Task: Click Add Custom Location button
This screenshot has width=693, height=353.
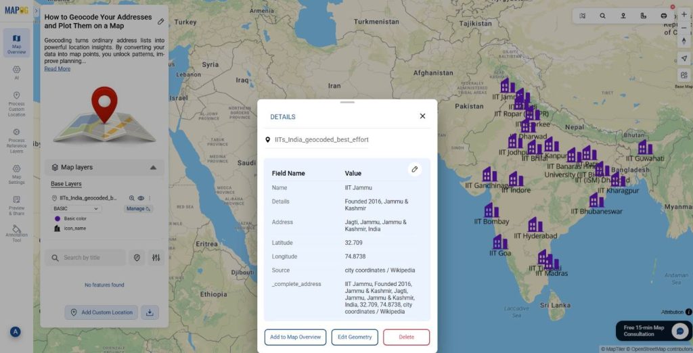Action: click(102, 312)
